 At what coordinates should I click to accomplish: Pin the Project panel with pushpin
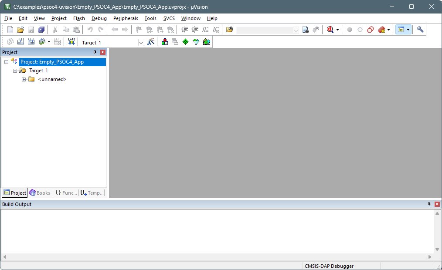tap(95, 52)
